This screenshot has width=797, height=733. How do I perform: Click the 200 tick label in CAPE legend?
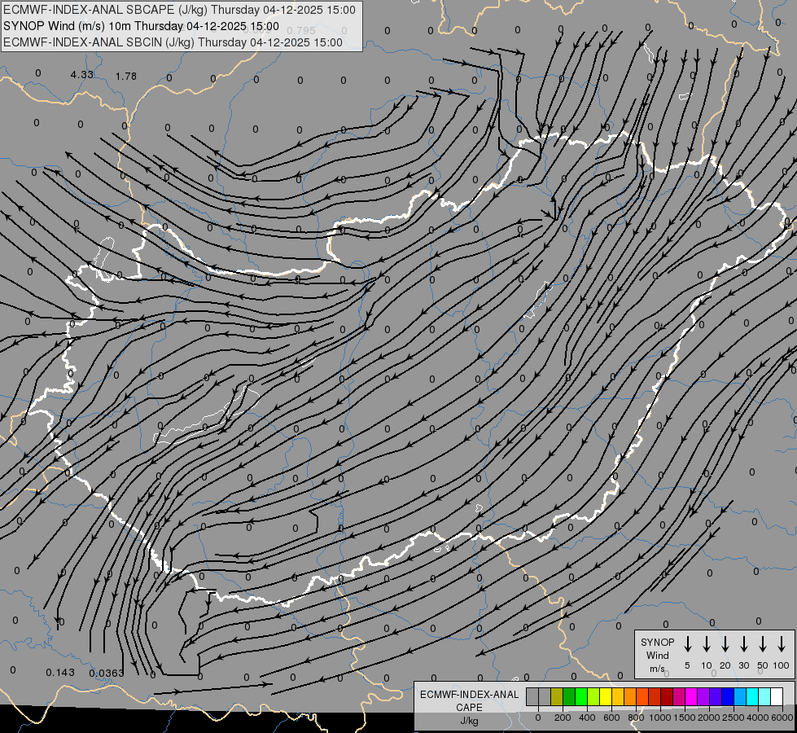[x=563, y=718]
